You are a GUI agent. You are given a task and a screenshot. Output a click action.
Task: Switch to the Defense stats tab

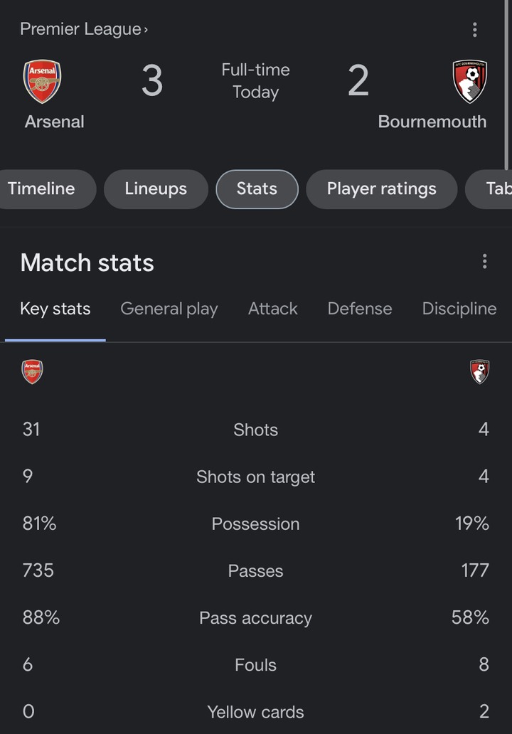[360, 309]
